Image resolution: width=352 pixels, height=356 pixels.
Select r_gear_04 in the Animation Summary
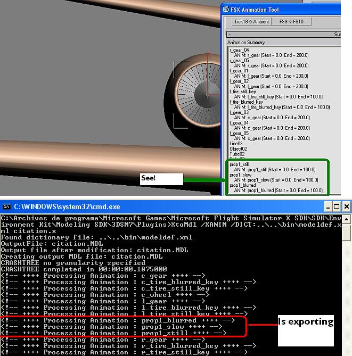pyautogui.click(x=239, y=50)
